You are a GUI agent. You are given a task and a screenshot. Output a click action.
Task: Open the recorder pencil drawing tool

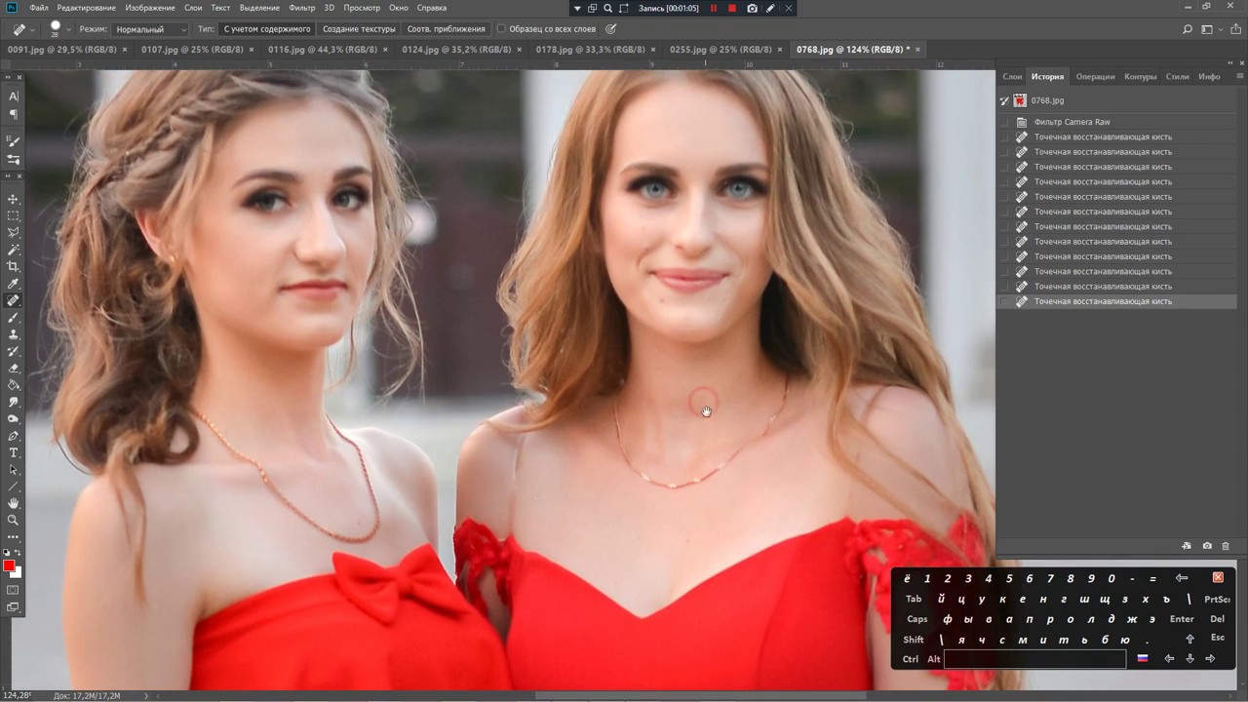point(770,8)
